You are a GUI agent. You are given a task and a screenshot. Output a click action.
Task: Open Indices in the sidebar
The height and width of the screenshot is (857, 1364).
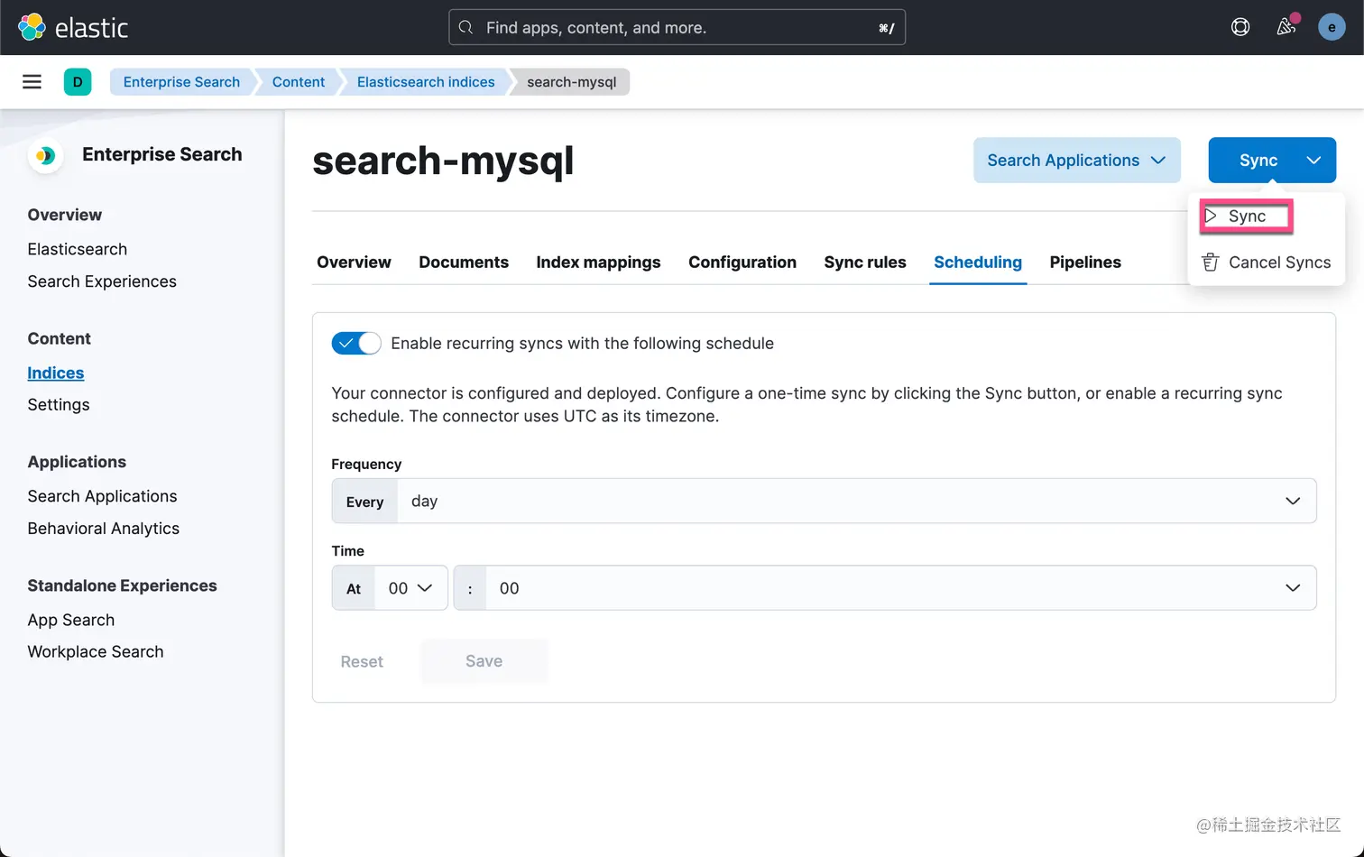click(56, 373)
